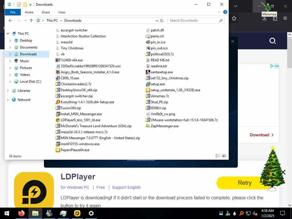Open the Home ribbon tab
This screenshot has height=219, width=292.
[x=29, y=12]
